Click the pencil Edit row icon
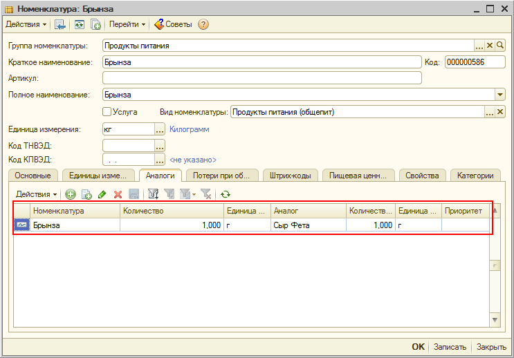This screenshot has height=358, width=514. [x=102, y=195]
